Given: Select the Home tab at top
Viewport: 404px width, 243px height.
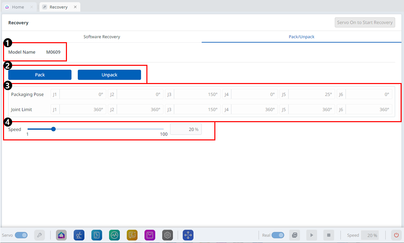Looking at the screenshot, I should pos(18,7).
